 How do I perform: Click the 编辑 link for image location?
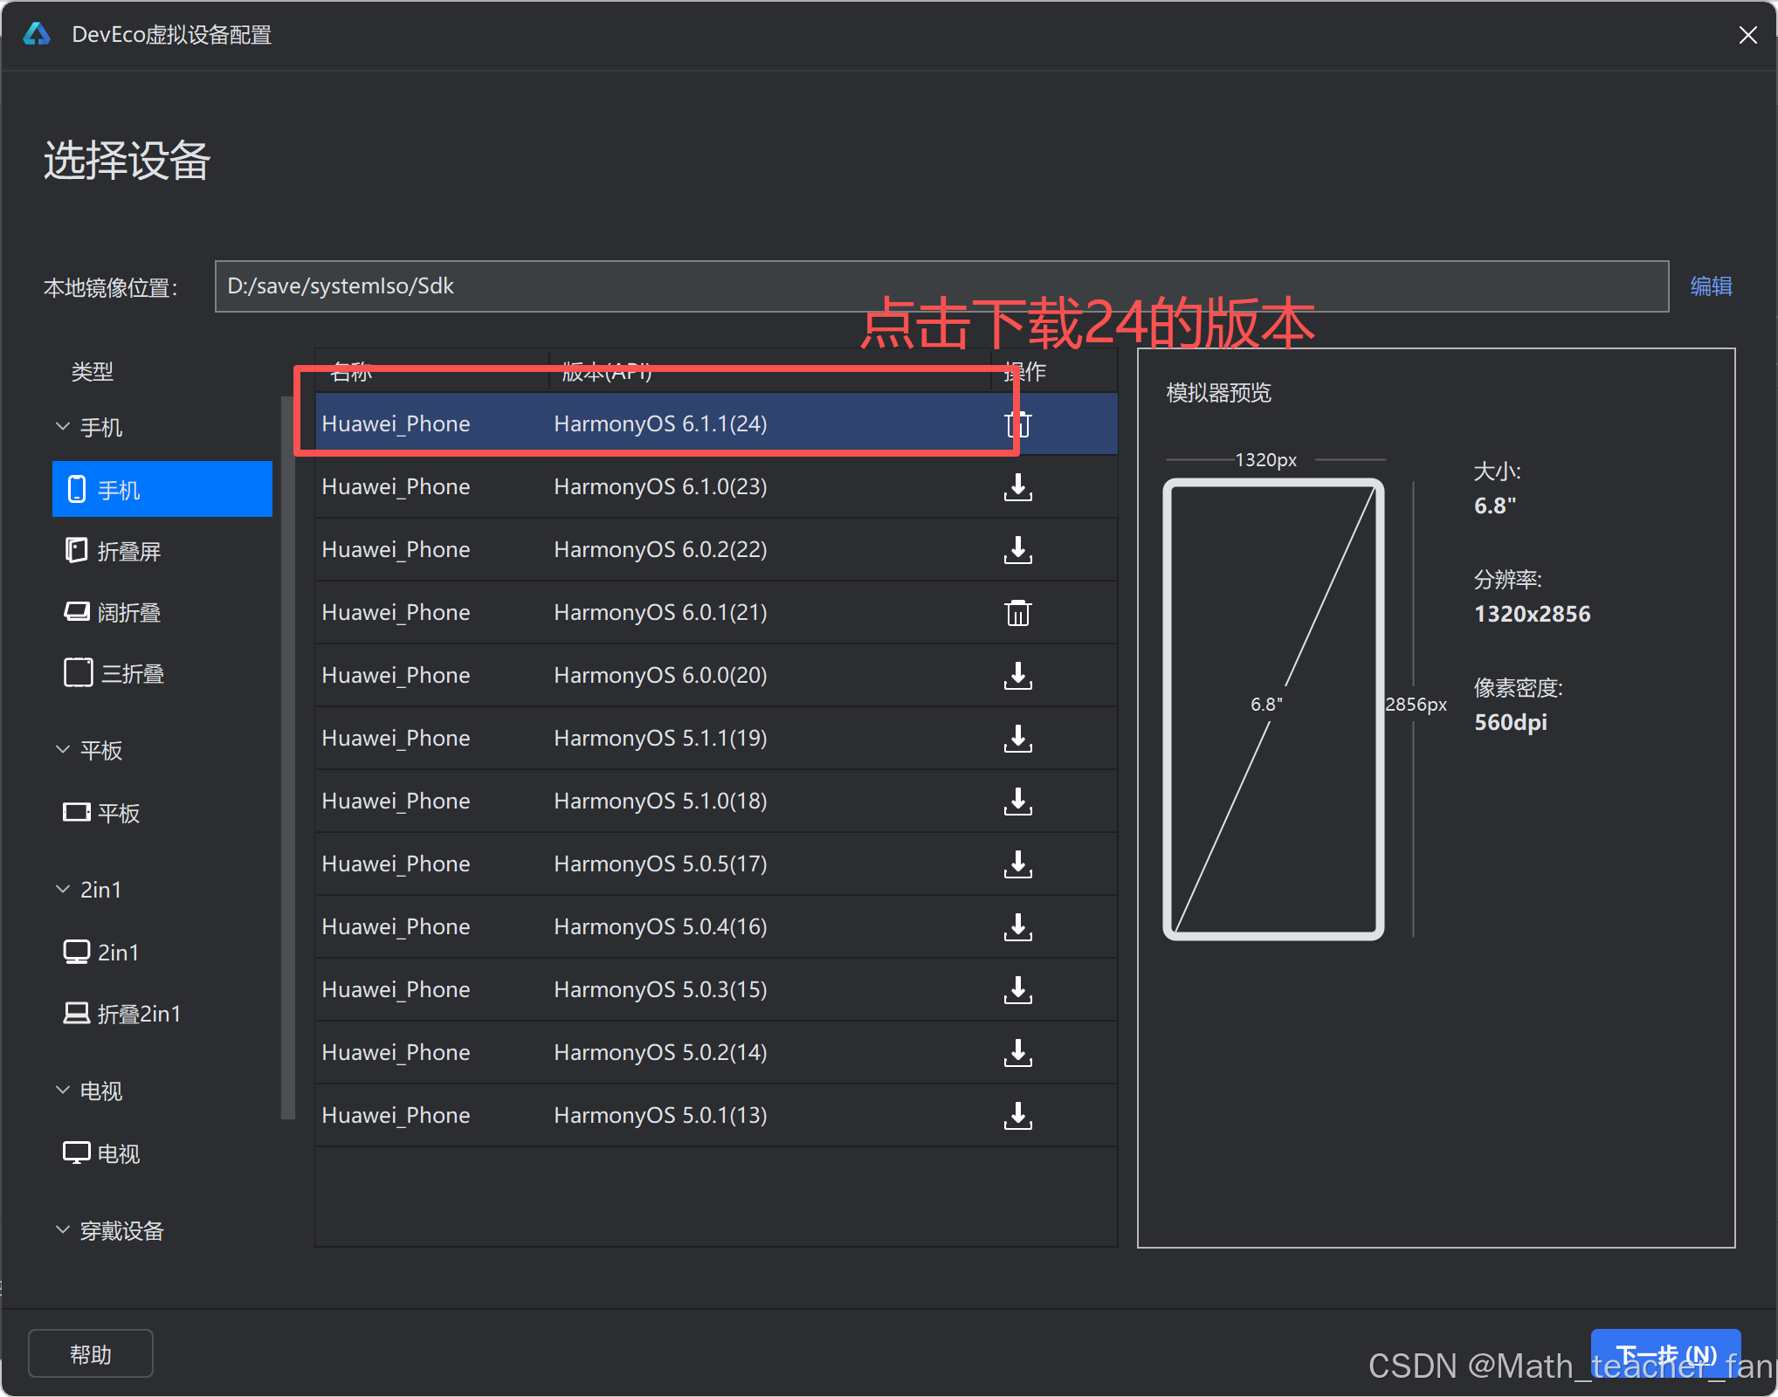1711,286
